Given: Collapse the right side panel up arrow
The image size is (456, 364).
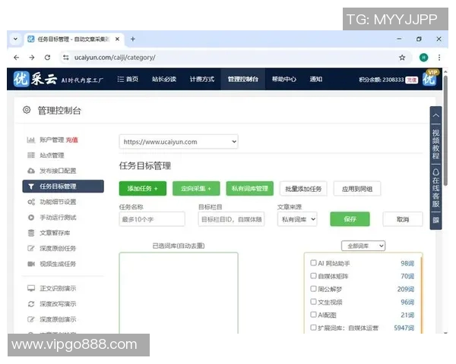Looking at the screenshot, I should (435, 115).
